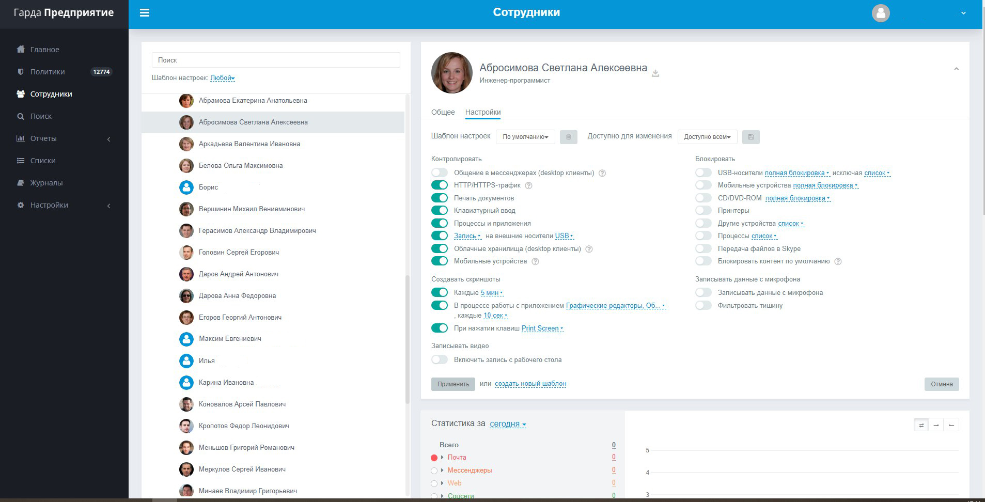This screenshot has height=502, width=985.
Task: Enable USB-носители blocking toggle
Action: click(703, 172)
